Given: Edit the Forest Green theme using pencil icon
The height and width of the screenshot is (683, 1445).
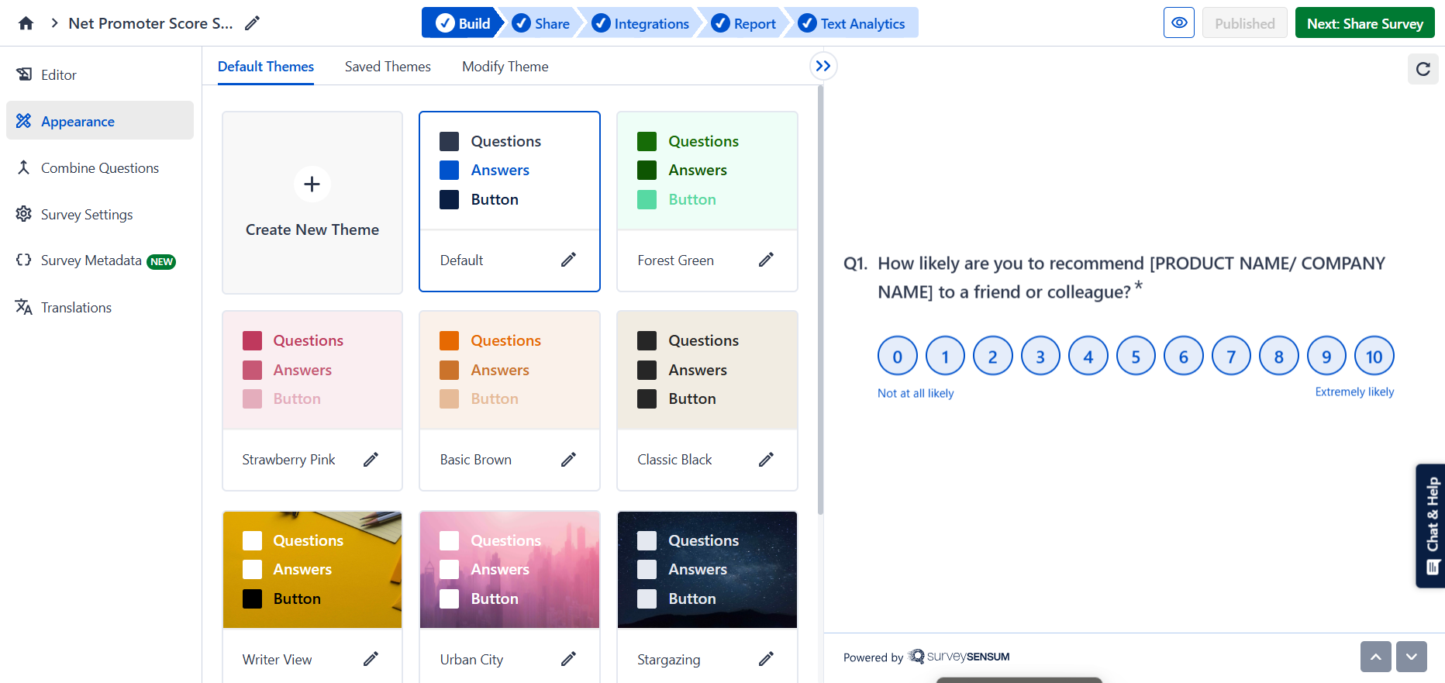Looking at the screenshot, I should coord(766,260).
